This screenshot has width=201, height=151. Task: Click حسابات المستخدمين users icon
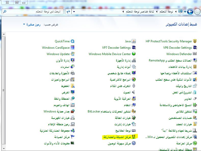(195, 118)
